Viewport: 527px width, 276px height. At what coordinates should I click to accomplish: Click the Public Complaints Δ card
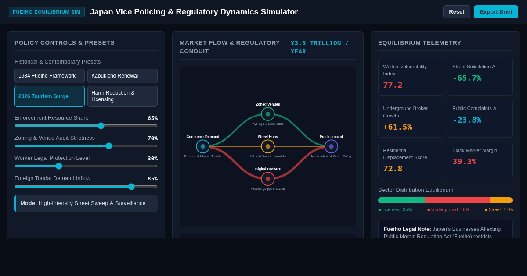[x=480, y=119]
